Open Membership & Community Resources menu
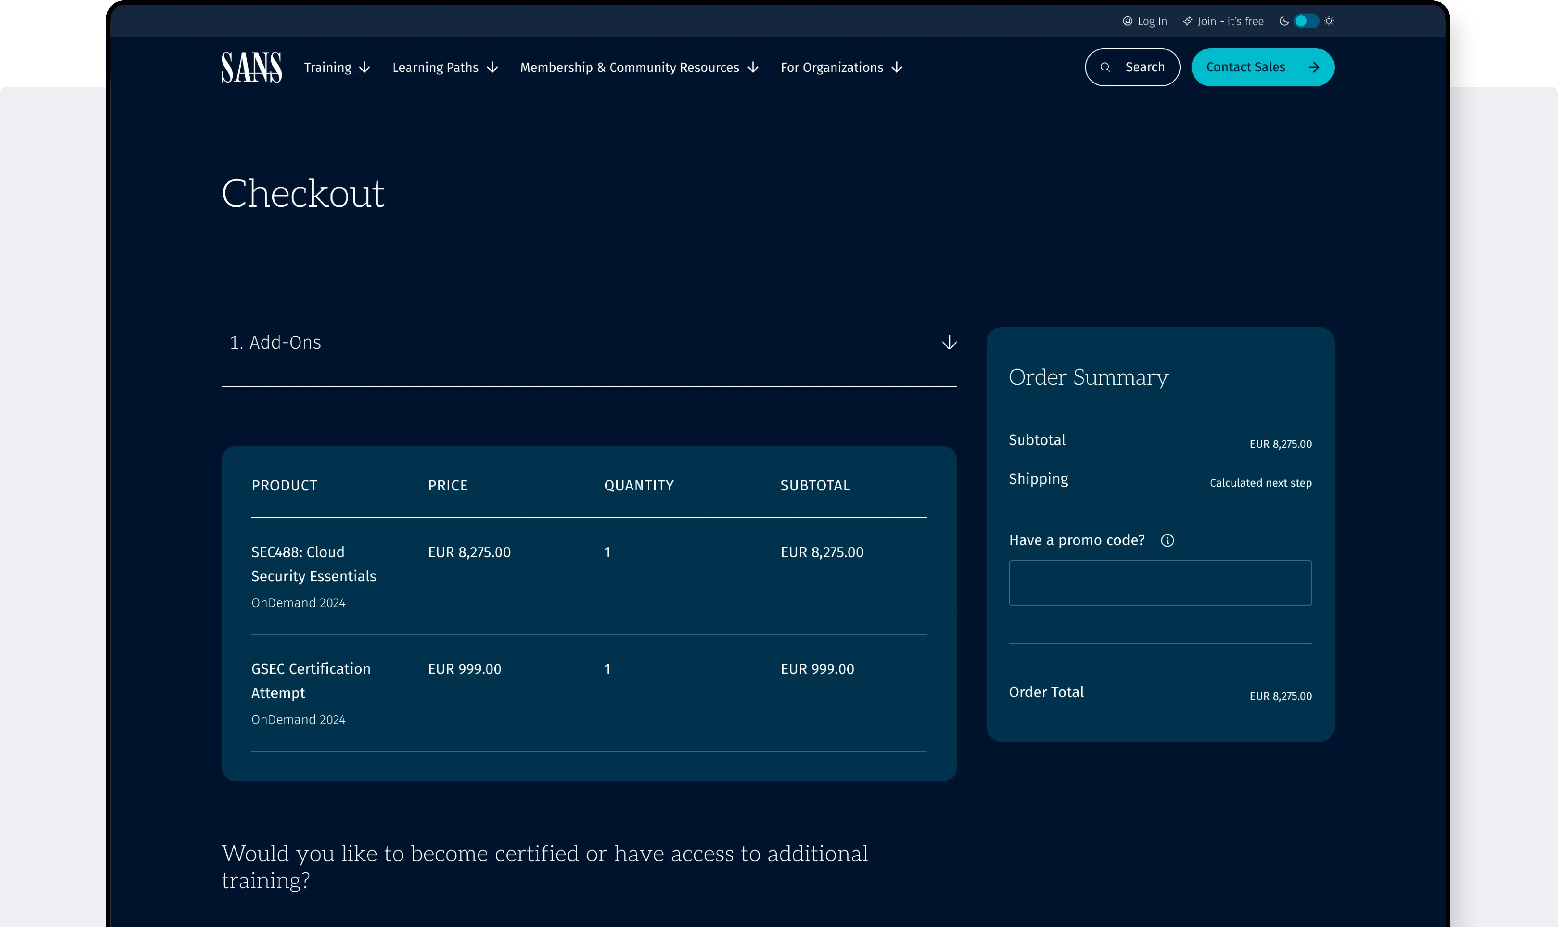The height and width of the screenshot is (927, 1558). [639, 67]
